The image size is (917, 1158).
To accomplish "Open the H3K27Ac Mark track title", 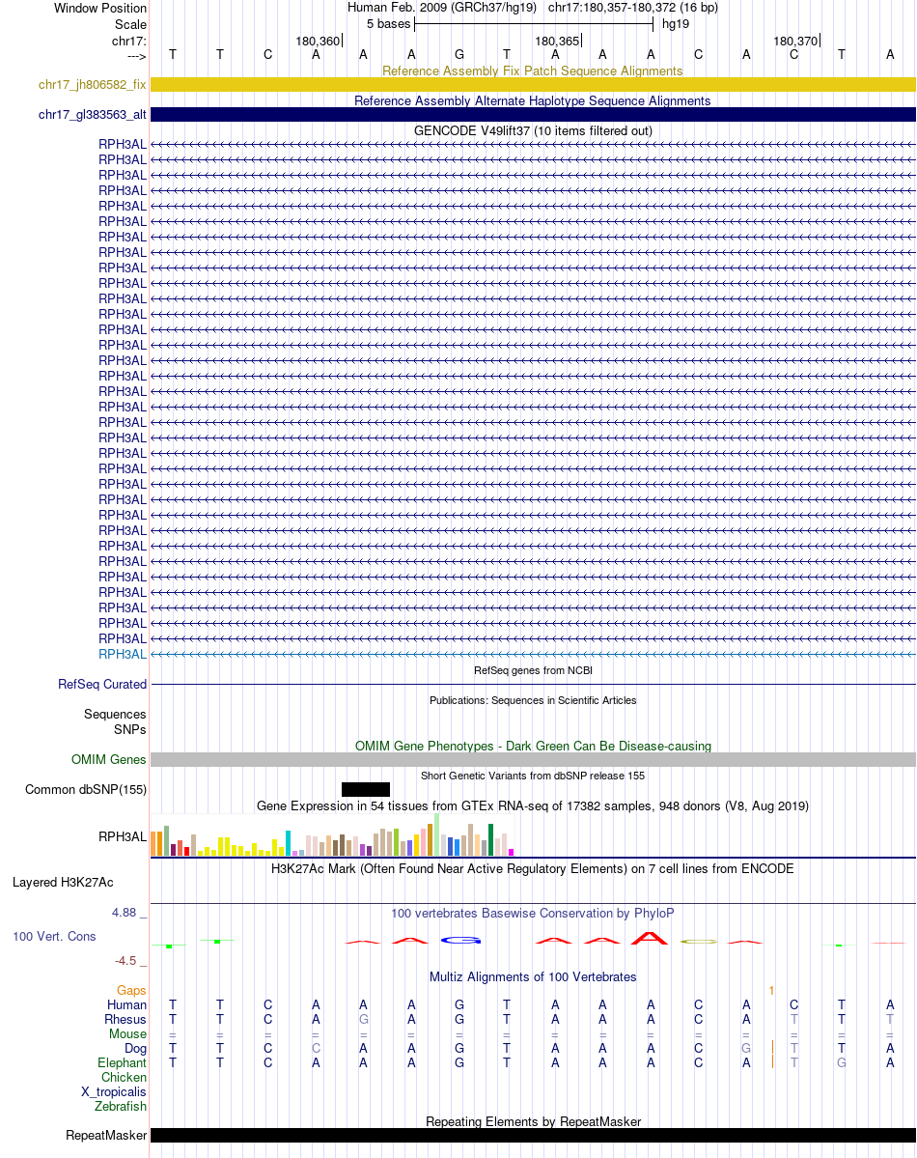I will tap(532, 868).
